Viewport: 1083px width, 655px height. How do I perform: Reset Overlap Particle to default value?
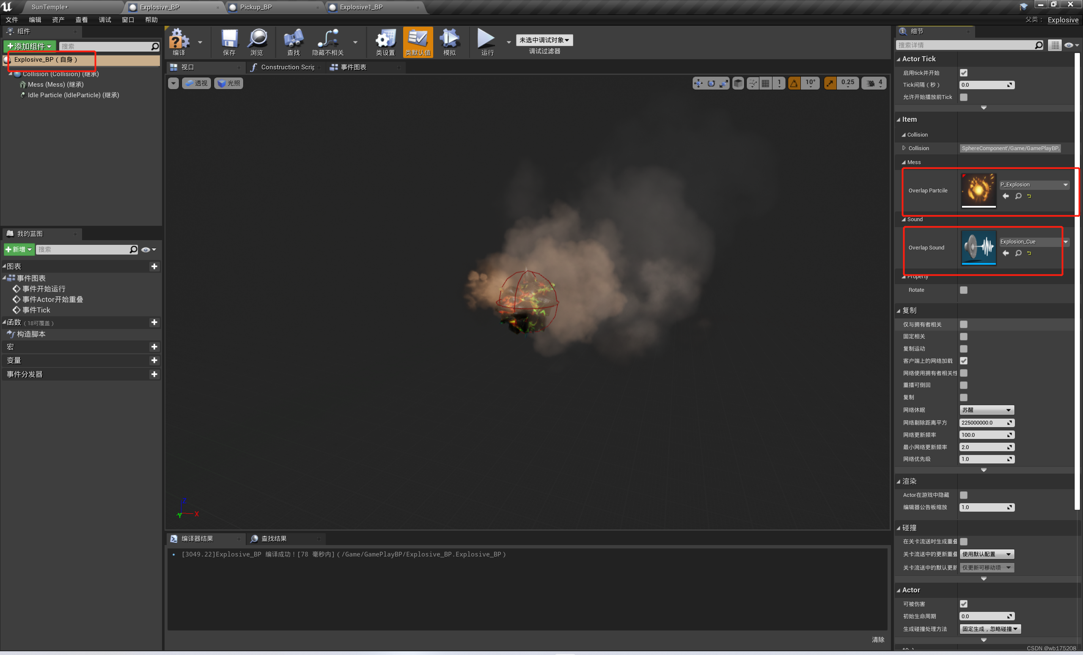1029,196
